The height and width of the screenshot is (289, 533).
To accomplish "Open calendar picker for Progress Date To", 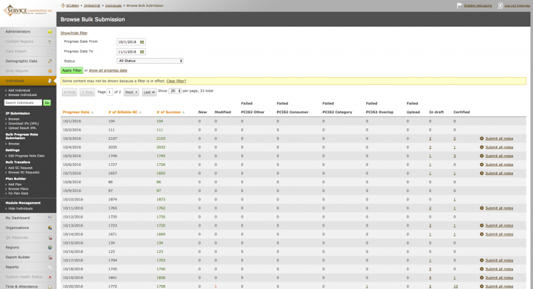I will tap(142, 52).
